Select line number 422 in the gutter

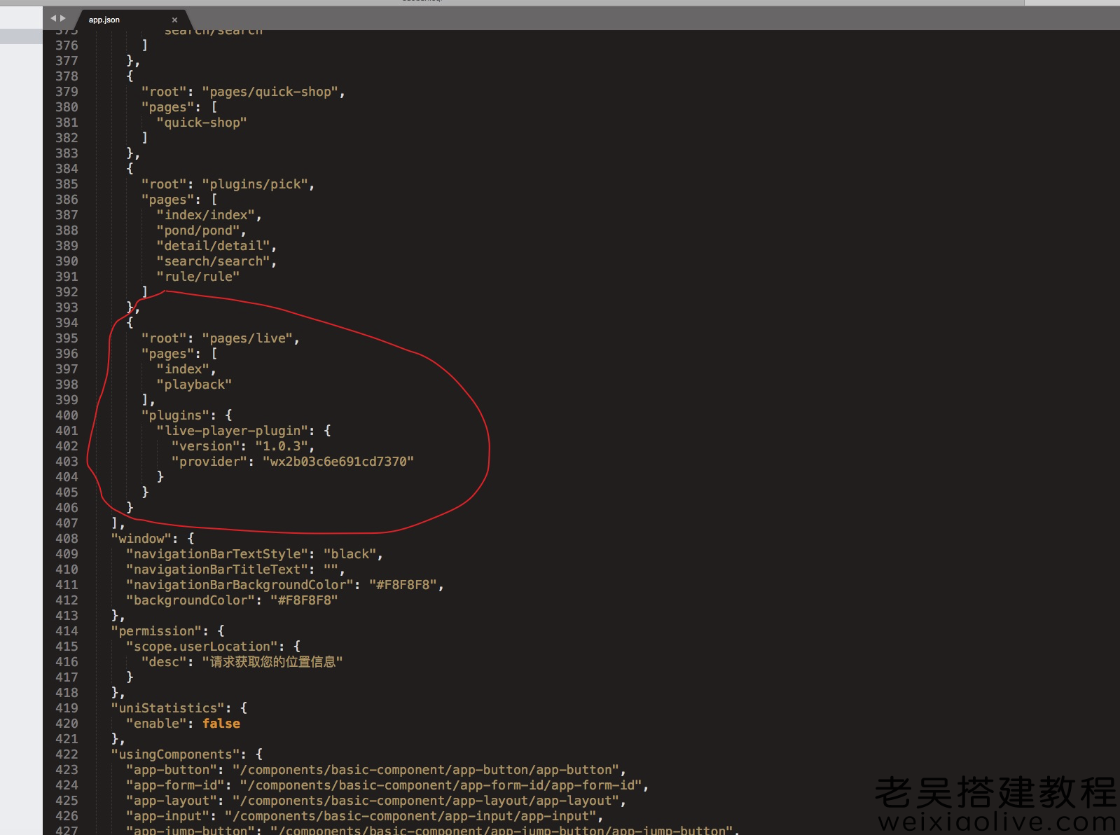click(67, 754)
